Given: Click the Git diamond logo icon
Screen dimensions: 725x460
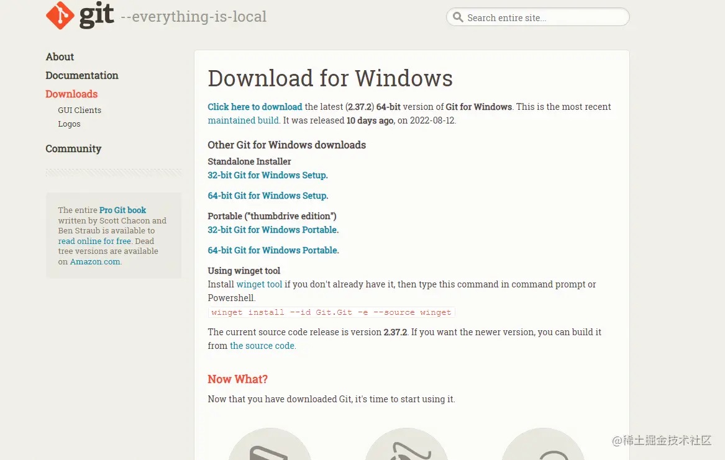Looking at the screenshot, I should point(60,16).
